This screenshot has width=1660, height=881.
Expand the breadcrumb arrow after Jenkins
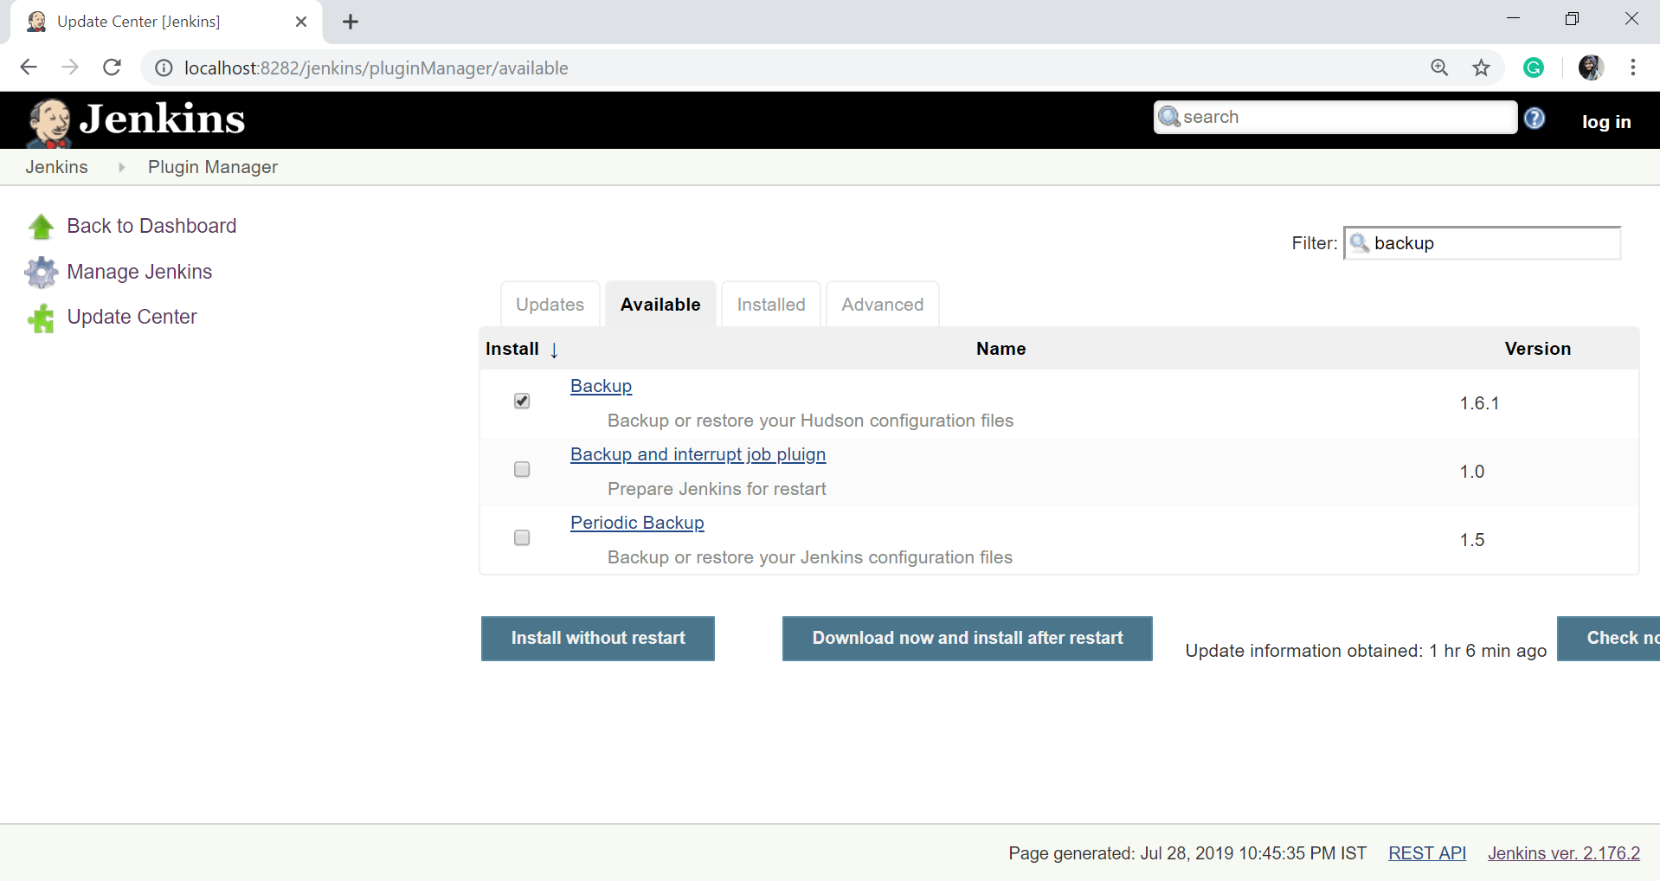pyautogui.click(x=121, y=167)
